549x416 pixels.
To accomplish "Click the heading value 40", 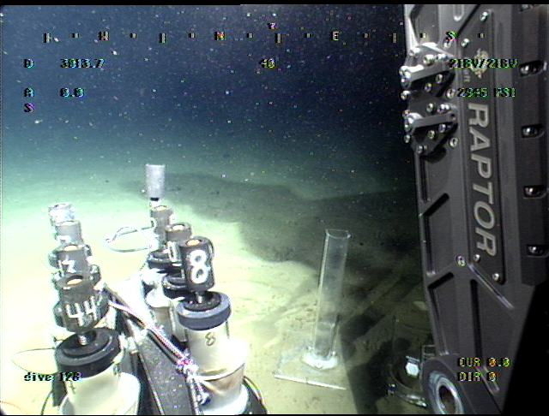I will (x=267, y=63).
